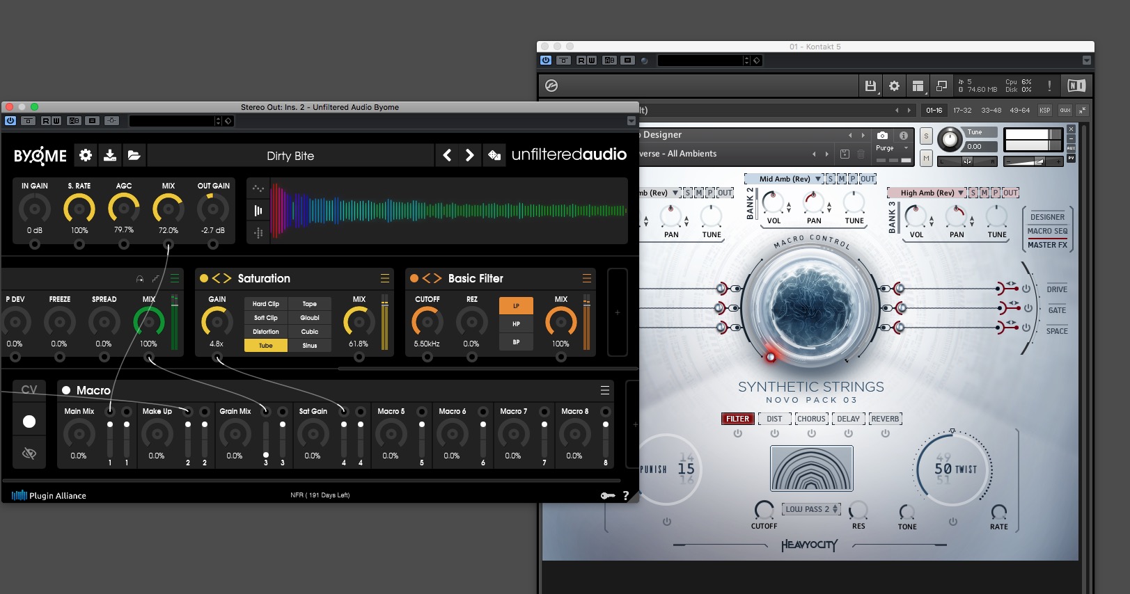The height and width of the screenshot is (594, 1130).
Task: Switch to MACRO SEQ tab
Action: (1047, 231)
